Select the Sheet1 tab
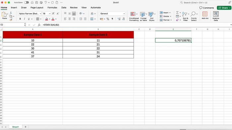The image size is (232, 130). tap(16, 127)
